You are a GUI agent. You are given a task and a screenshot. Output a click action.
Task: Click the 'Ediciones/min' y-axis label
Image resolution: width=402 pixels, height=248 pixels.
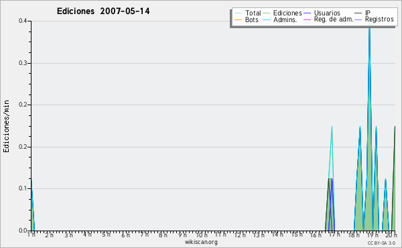click(x=6, y=127)
